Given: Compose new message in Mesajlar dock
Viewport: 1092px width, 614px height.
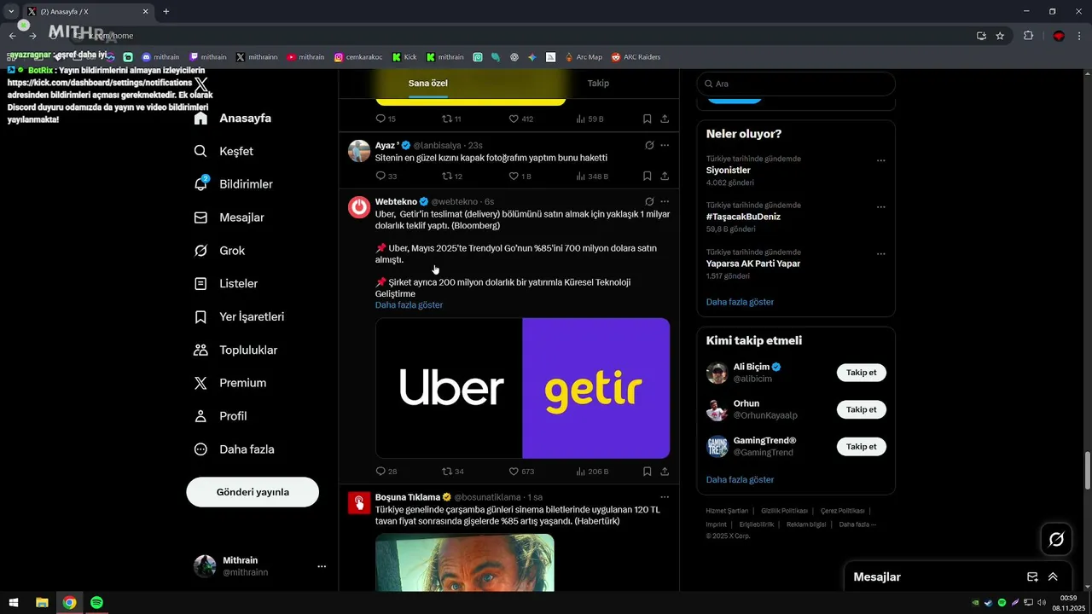Looking at the screenshot, I should click(1032, 577).
